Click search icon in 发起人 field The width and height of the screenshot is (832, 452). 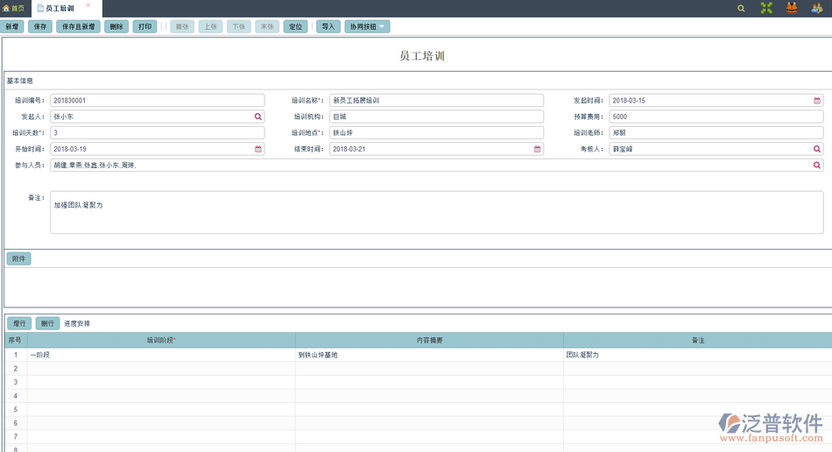(x=258, y=117)
